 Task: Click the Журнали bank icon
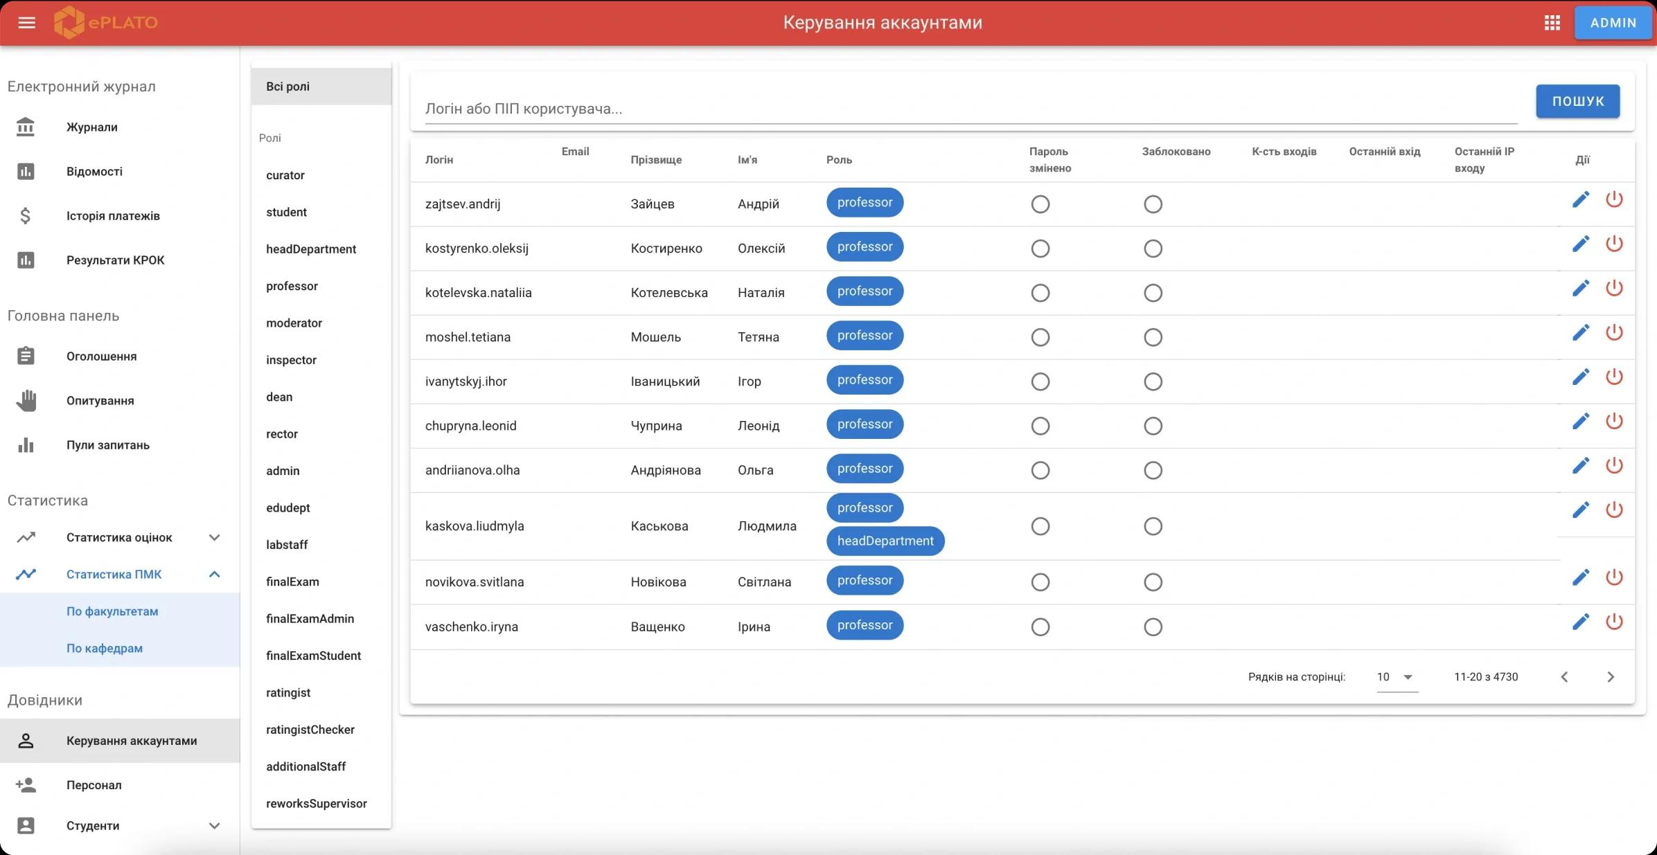coord(26,127)
